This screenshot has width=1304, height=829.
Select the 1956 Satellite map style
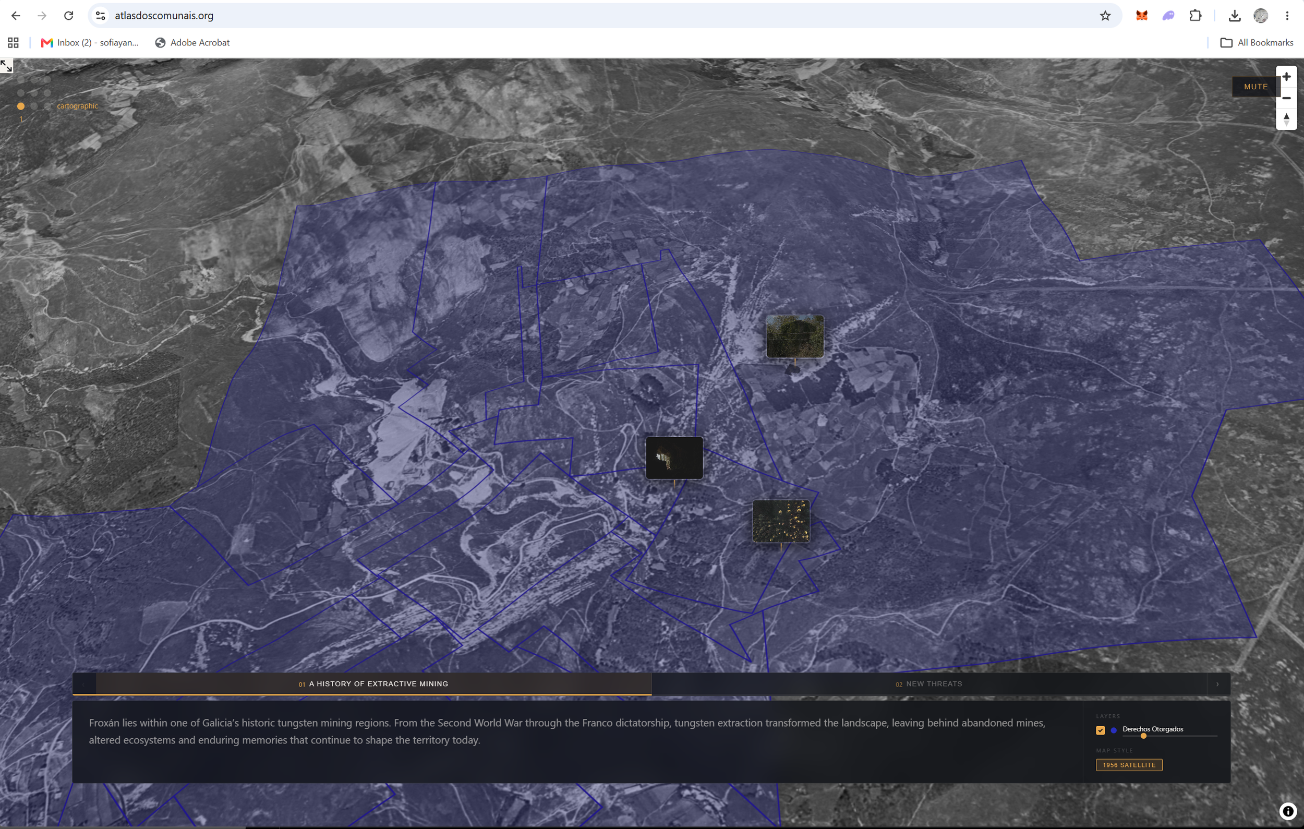(x=1129, y=764)
